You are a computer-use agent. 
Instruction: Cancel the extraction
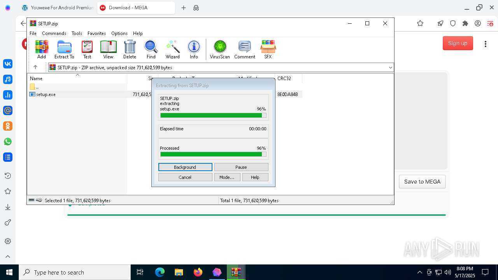[185, 177]
